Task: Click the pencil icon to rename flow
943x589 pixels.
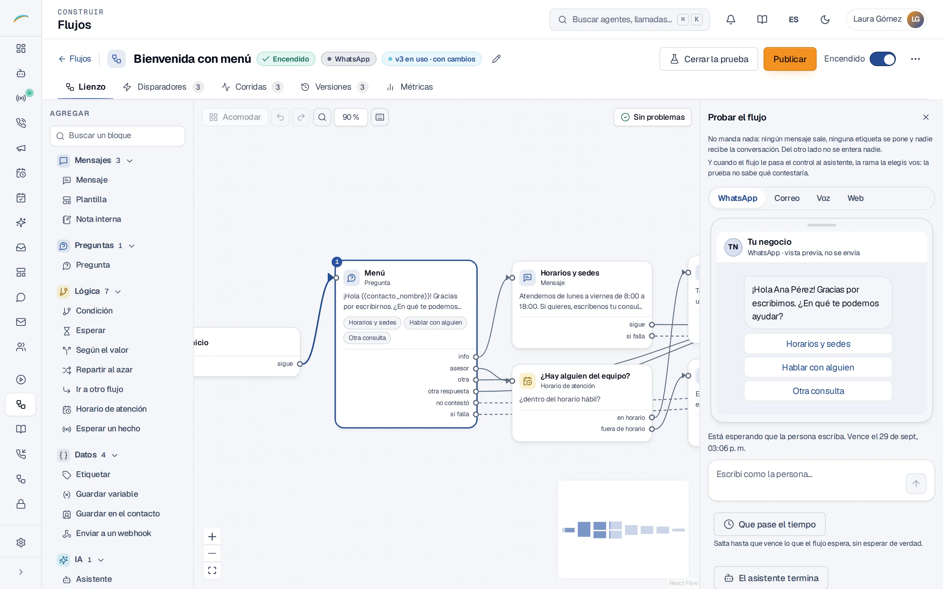Action: 496,59
